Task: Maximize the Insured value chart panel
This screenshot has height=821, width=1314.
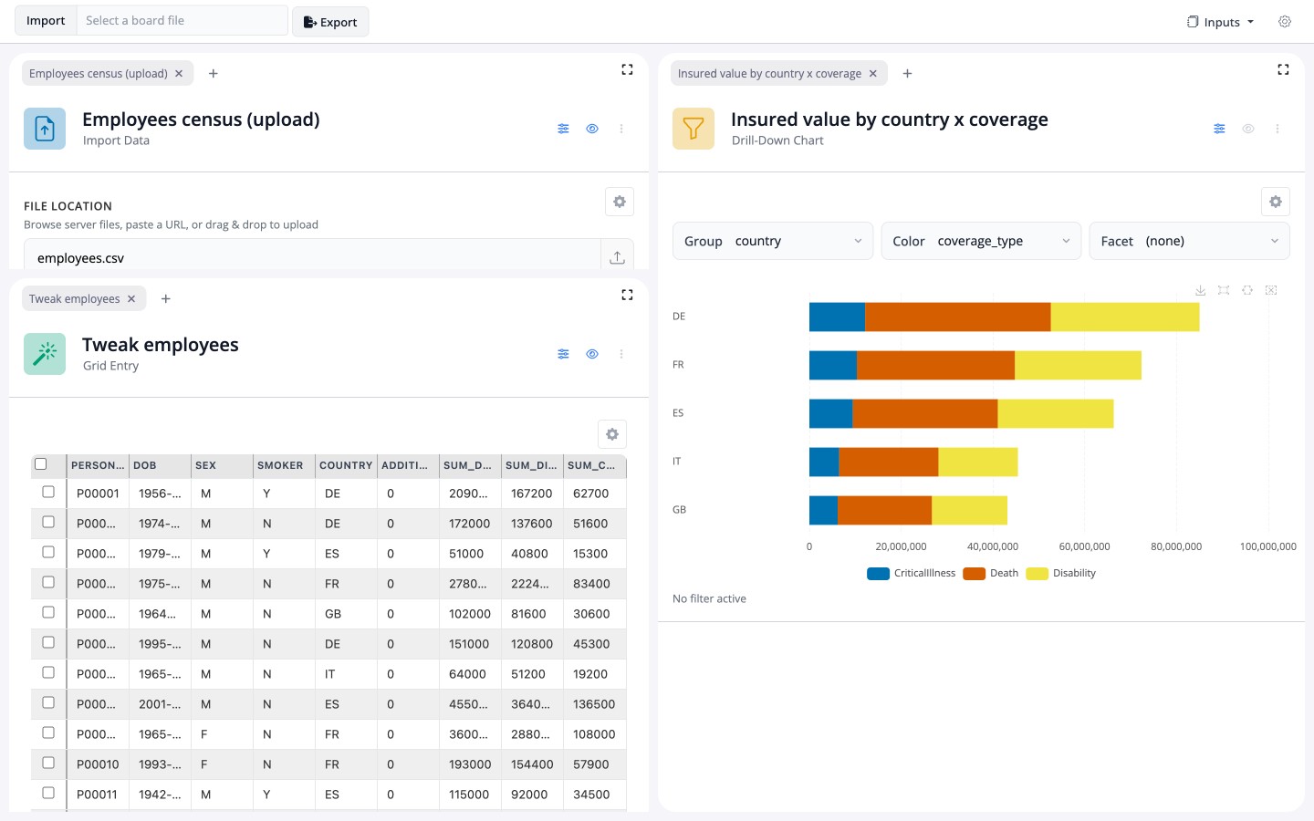Action: point(1283,69)
